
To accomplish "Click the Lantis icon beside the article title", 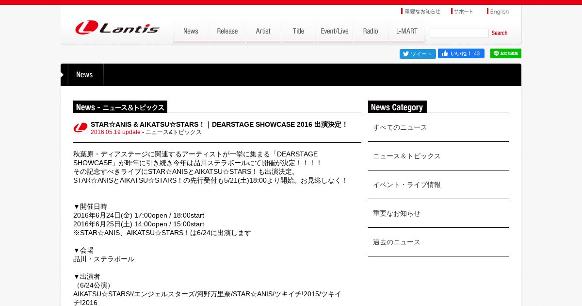I will tap(81, 128).
